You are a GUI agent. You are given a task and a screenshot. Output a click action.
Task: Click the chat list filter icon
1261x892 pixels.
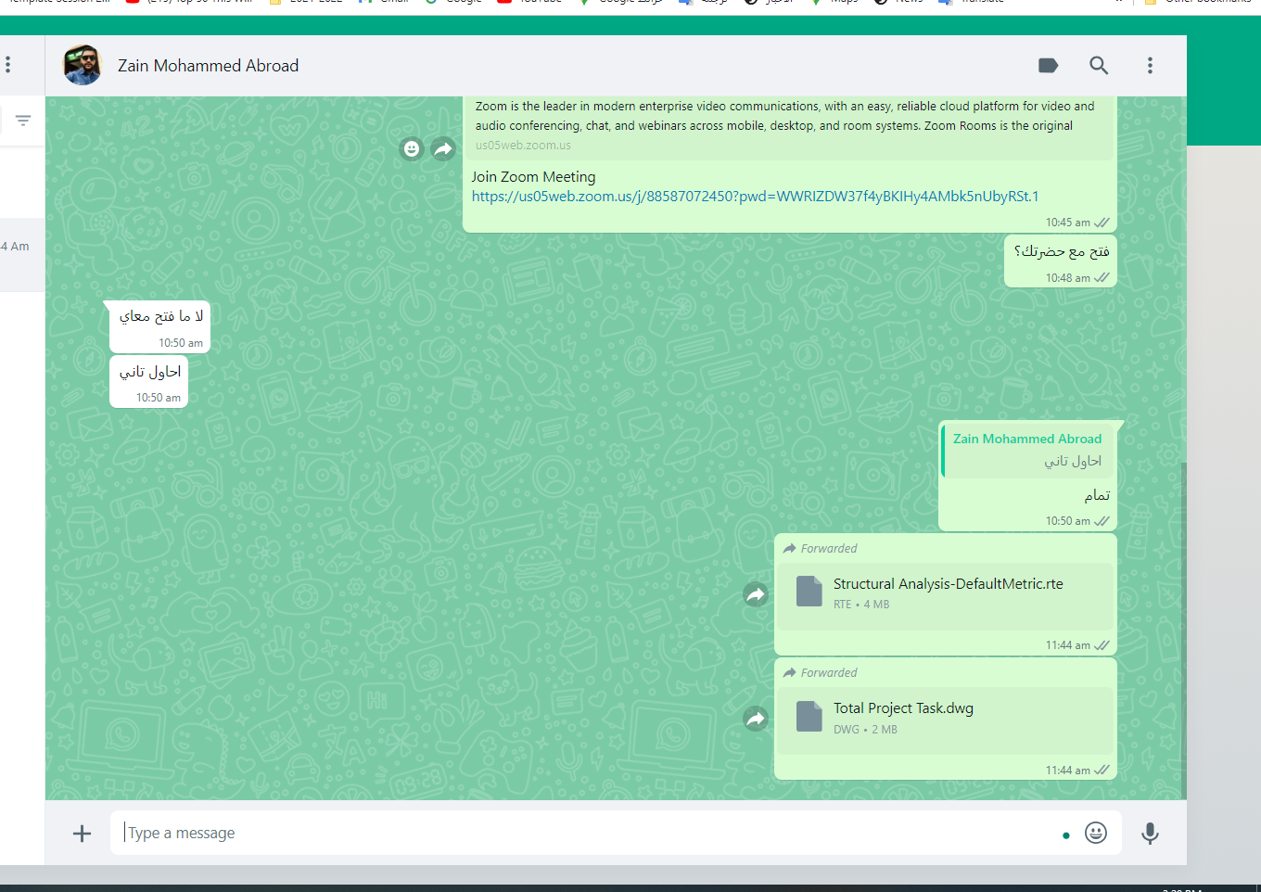click(x=23, y=121)
